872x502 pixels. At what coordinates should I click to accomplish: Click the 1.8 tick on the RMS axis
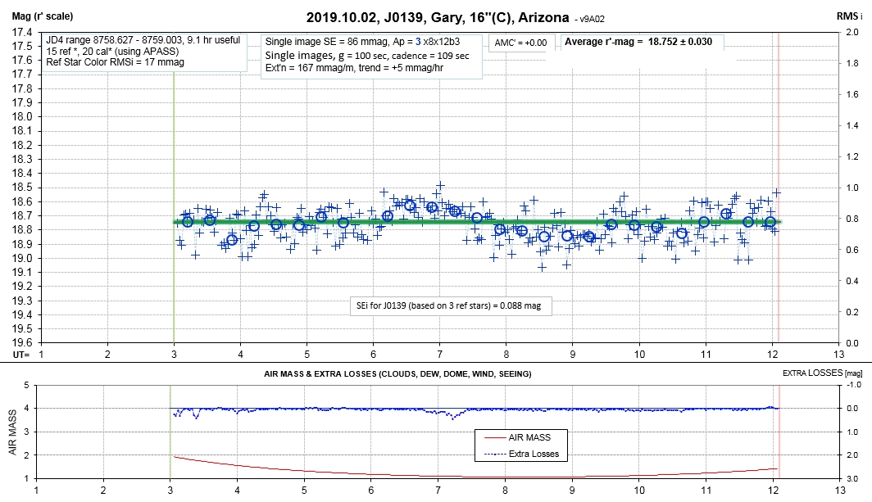pos(852,63)
